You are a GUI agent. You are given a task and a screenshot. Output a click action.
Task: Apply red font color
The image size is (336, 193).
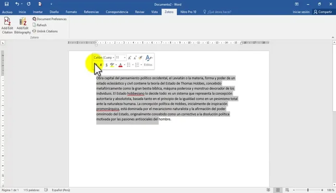tap(120, 65)
